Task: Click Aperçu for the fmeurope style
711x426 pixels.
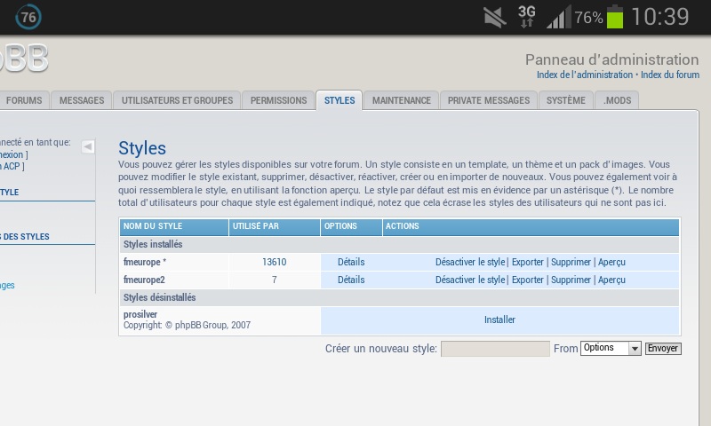Action: 611,262
